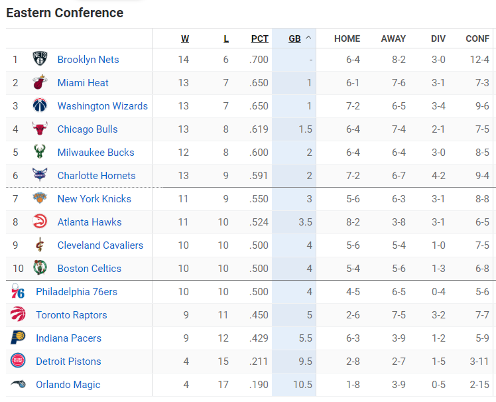Viewport: 496px width, 402px height.
Task: Click the Charlotte Hornets logo
Action: [x=40, y=174]
